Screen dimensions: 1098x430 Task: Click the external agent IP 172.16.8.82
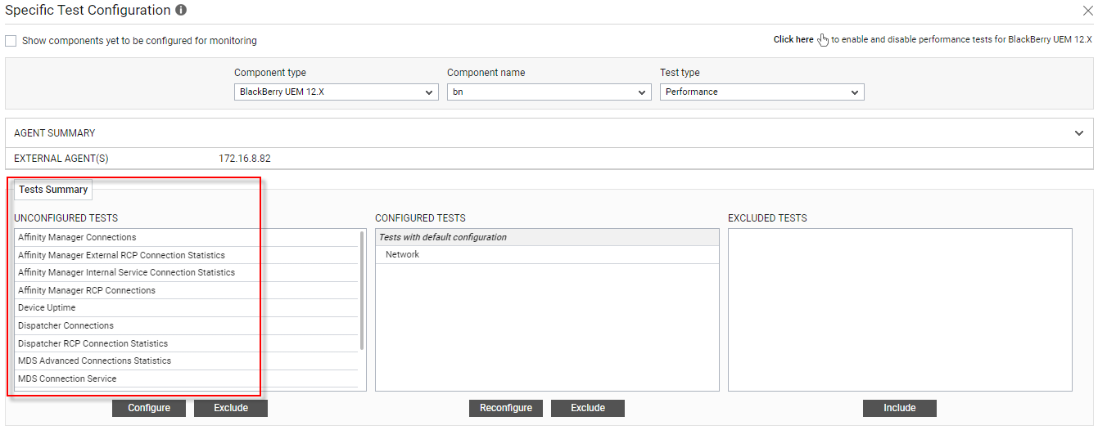(x=245, y=159)
